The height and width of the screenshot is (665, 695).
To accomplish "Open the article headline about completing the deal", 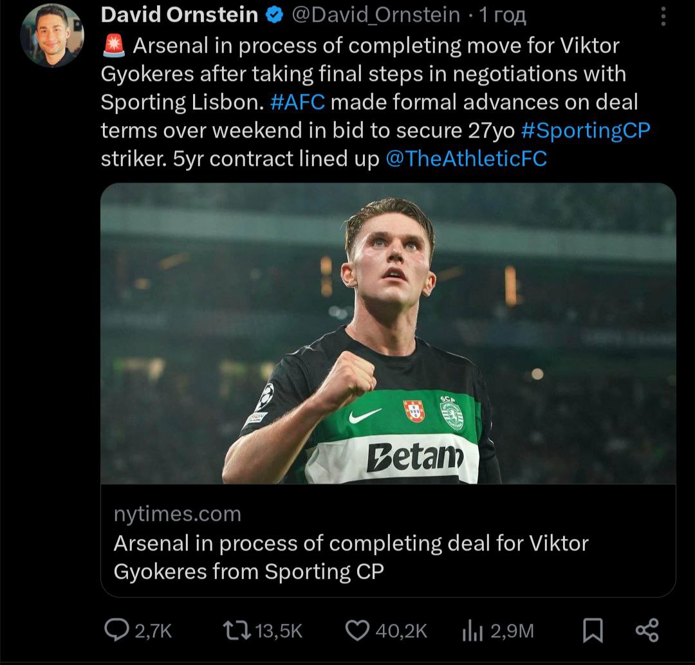I will tap(351, 556).
